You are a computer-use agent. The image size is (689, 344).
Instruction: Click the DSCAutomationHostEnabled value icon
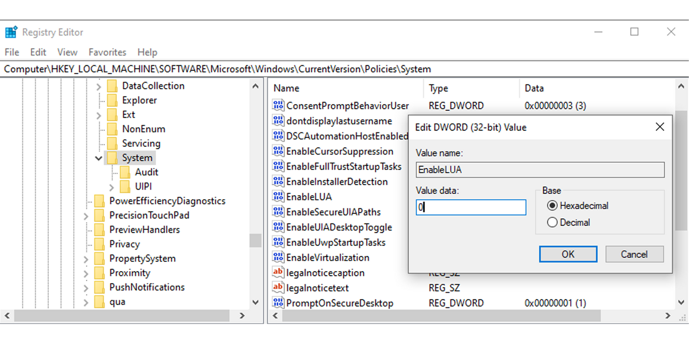(278, 136)
